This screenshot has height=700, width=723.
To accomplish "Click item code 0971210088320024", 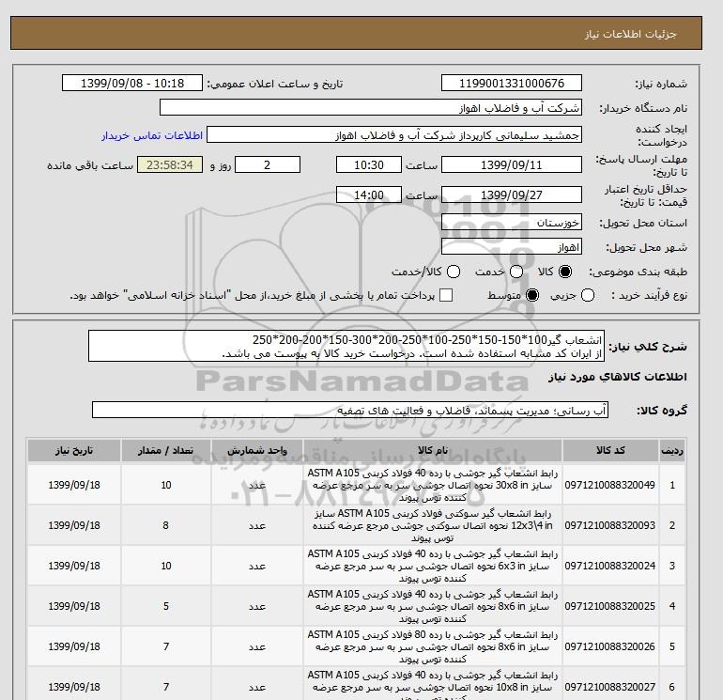I will click(x=609, y=566).
